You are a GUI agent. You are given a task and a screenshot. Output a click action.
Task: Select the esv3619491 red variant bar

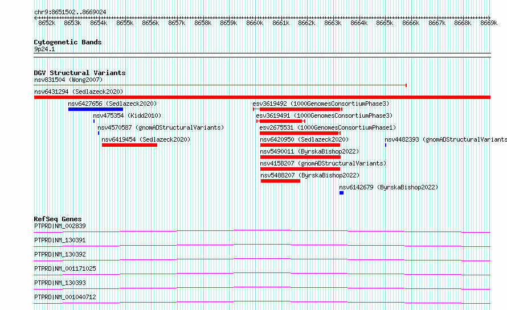281,121
